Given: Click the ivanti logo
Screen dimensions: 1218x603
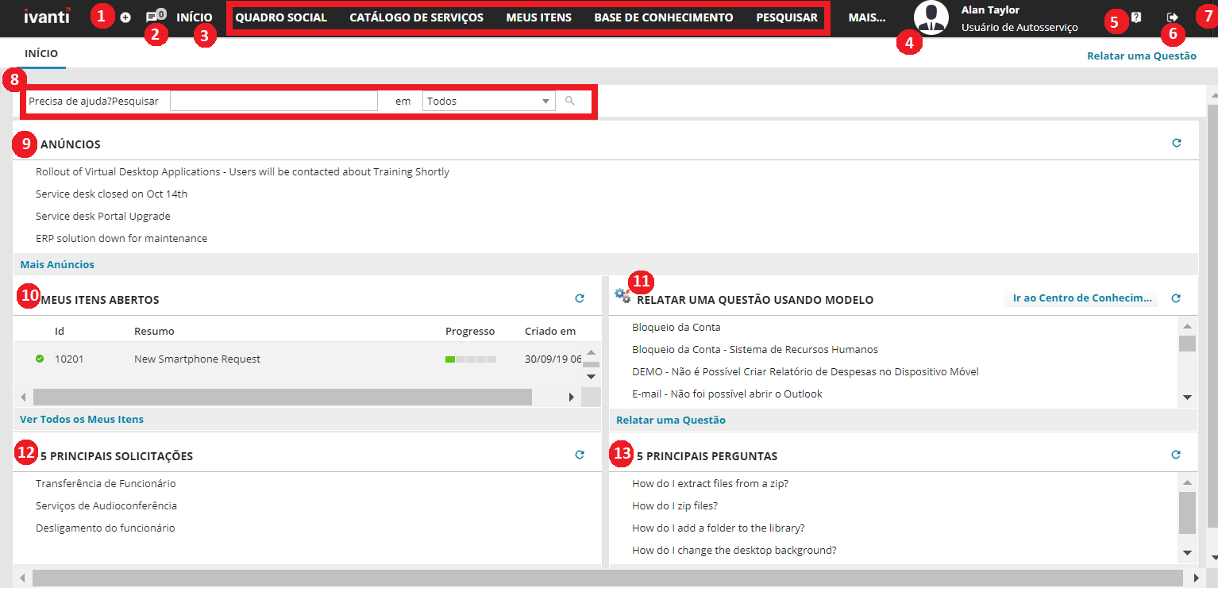Looking at the screenshot, I should [x=46, y=16].
